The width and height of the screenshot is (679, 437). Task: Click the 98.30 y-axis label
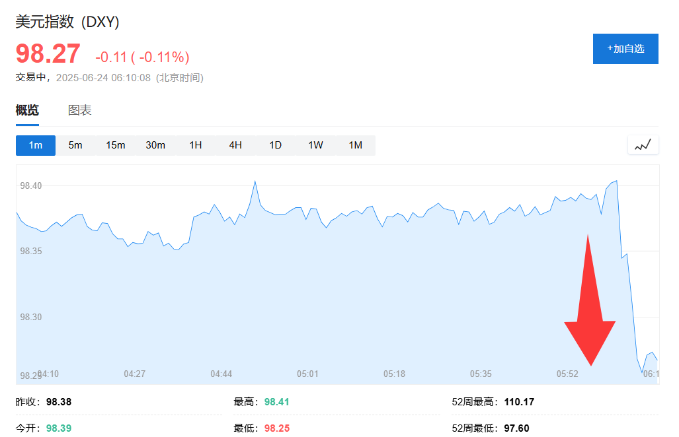31,318
